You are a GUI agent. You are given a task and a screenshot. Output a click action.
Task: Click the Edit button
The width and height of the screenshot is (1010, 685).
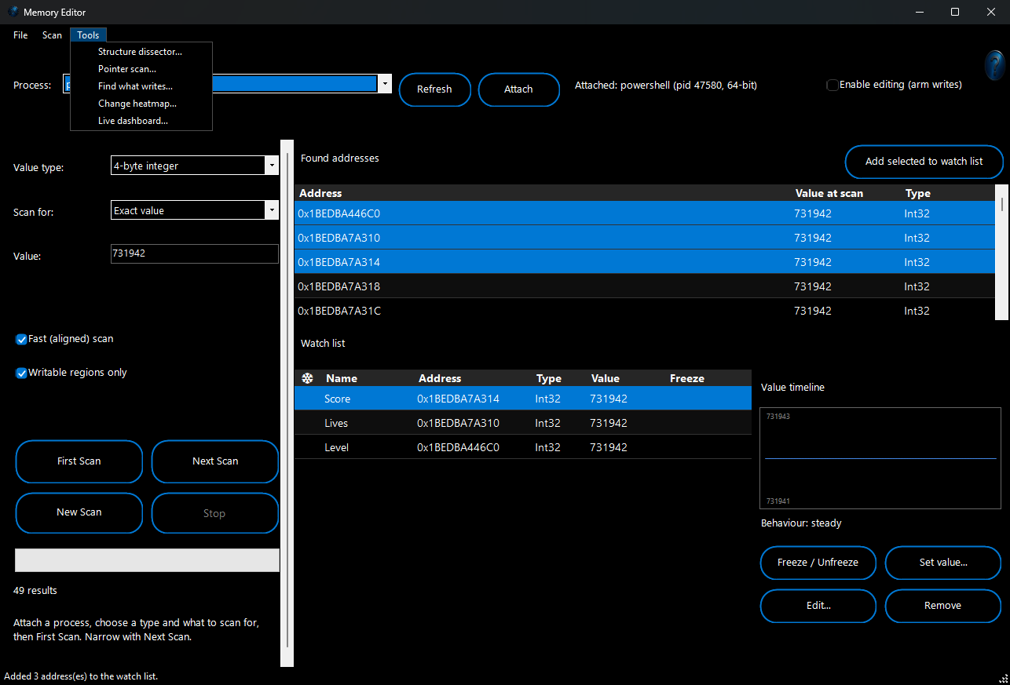click(x=818, y=606)
